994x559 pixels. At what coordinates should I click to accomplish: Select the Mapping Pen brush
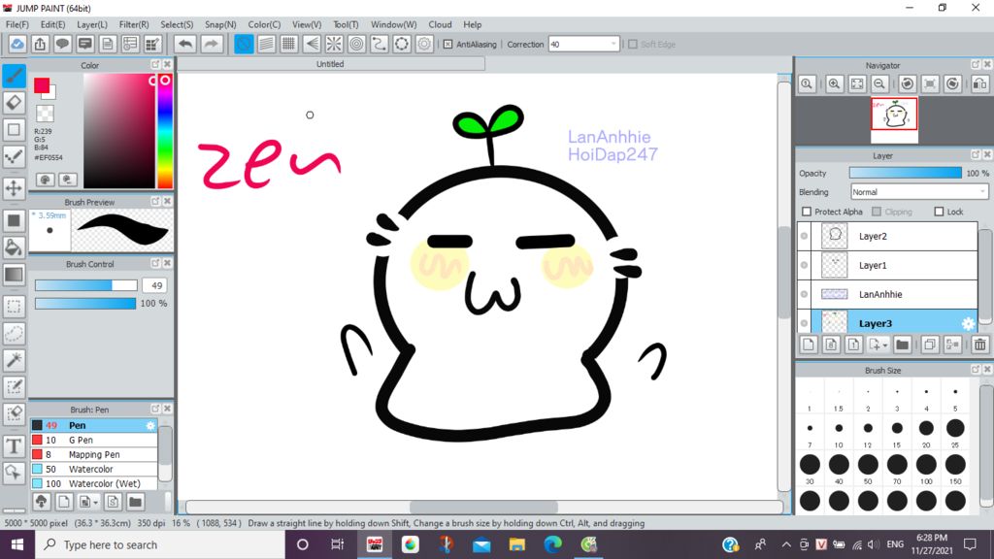[94, 454]
